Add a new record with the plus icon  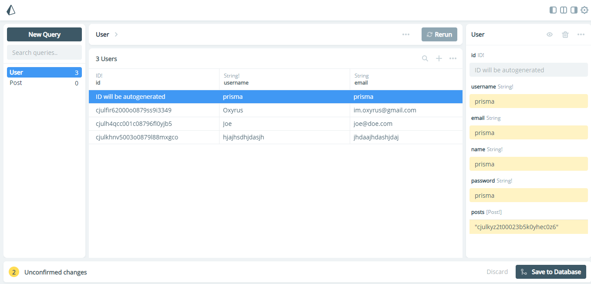(439, 58)
